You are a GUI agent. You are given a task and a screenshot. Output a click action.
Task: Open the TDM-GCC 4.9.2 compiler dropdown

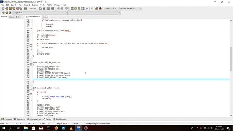pos(123,9)
